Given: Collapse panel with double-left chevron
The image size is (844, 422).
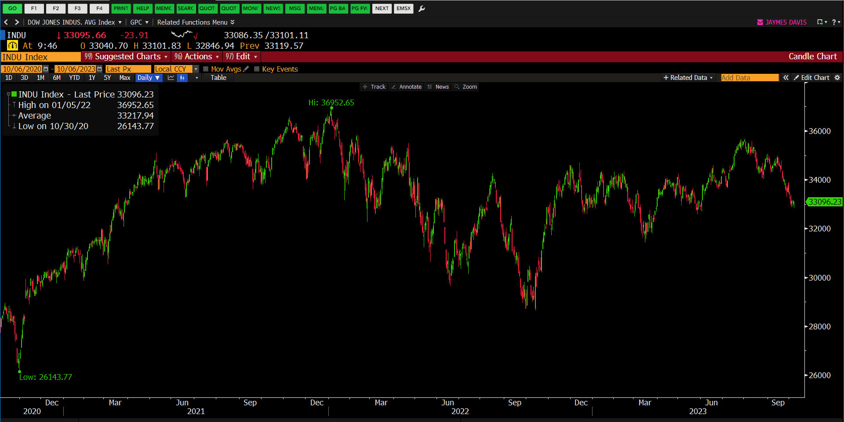Looking at the screenshot, I should tap(786, 78).
